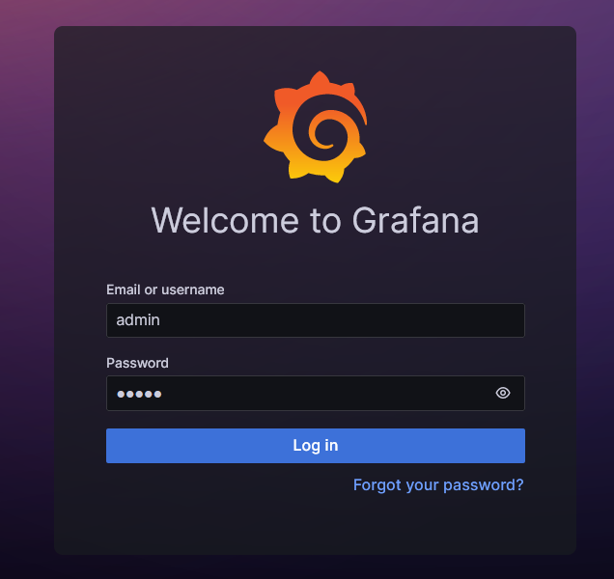614x579 pixels.
Task: Focus the Password input field
Action: 316,393
